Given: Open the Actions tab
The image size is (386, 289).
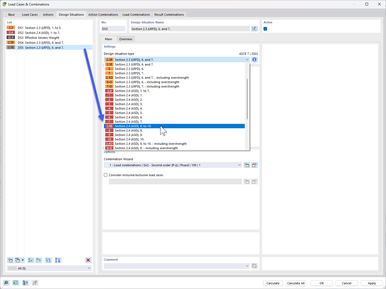Looking at the screenshot, I should point(48,15).
